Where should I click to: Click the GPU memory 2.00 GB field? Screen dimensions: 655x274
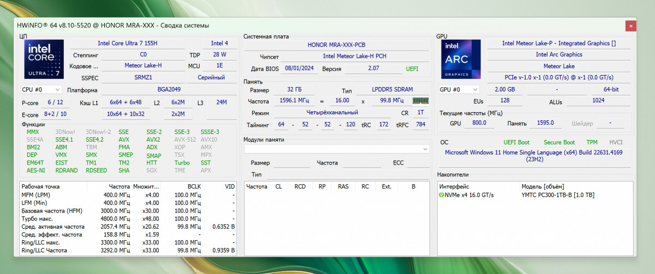[x=504, y=89]
